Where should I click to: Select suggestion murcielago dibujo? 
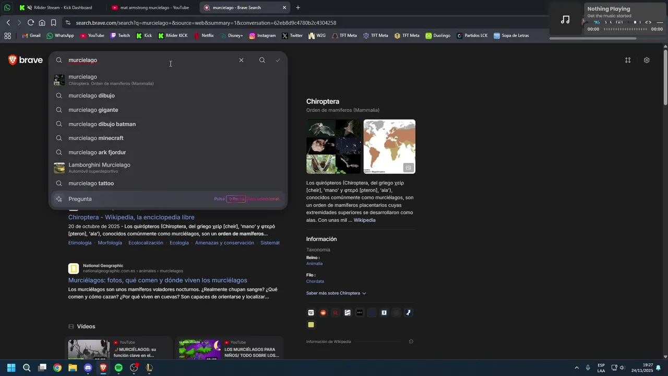pyautogui.click(x=168, y=96)
